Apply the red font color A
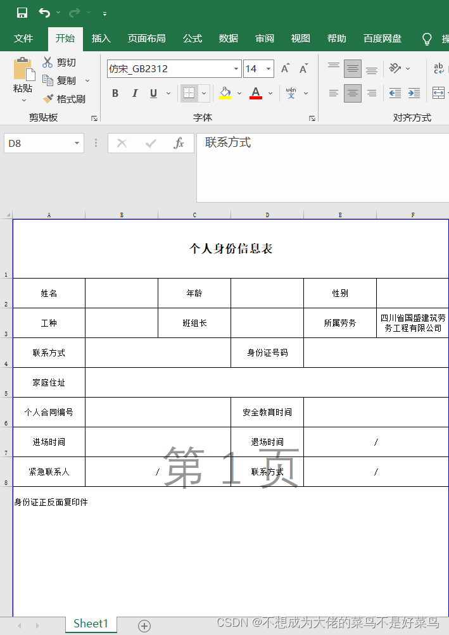 tap(256, 93)
